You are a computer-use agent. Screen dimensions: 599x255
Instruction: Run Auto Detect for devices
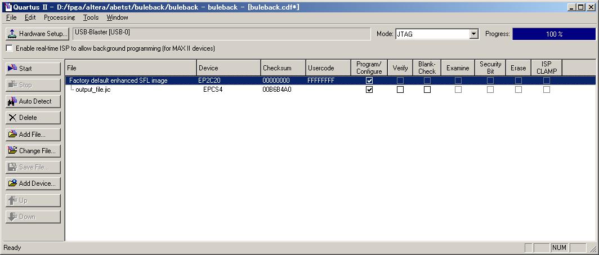[x=33, y=101]
